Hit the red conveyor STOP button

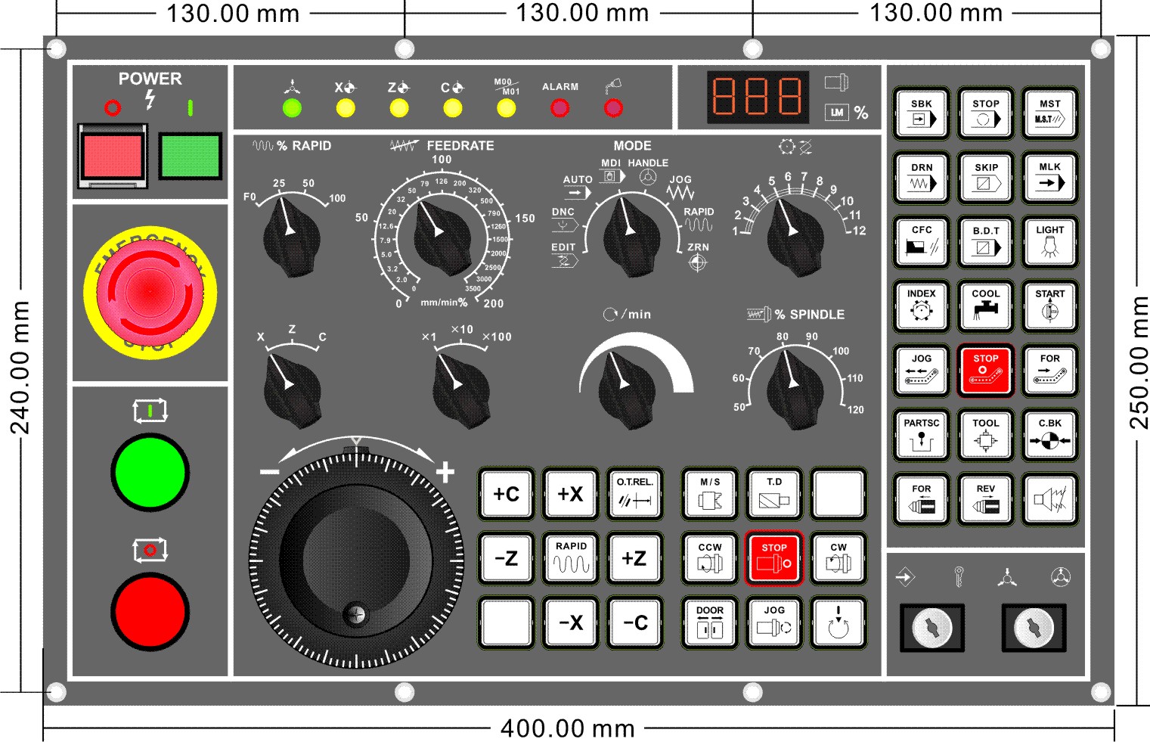[x=985, y=371]
